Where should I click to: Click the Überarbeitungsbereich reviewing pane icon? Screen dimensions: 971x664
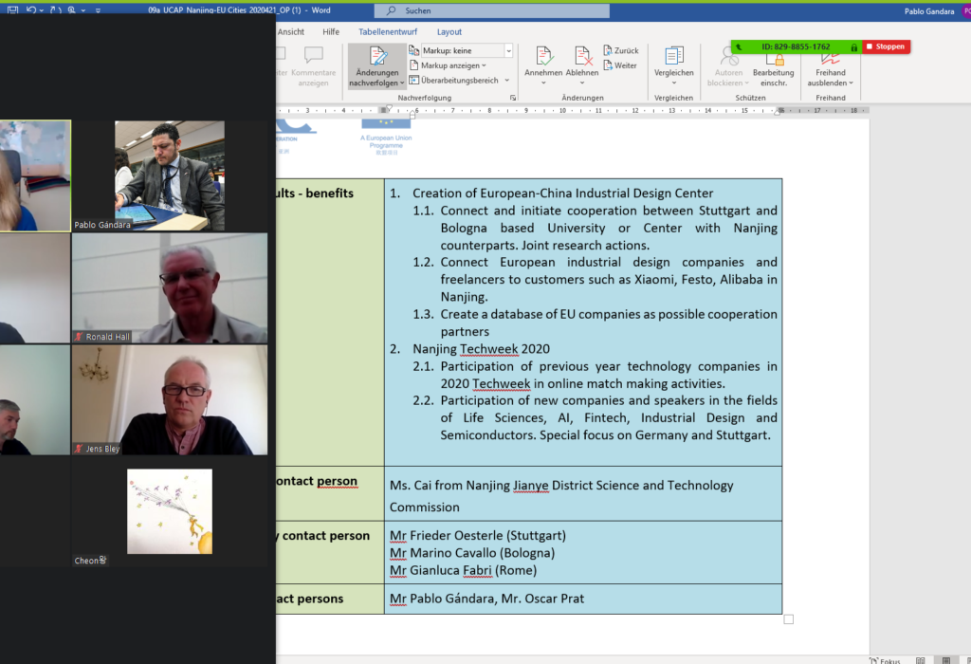point(459,80)
